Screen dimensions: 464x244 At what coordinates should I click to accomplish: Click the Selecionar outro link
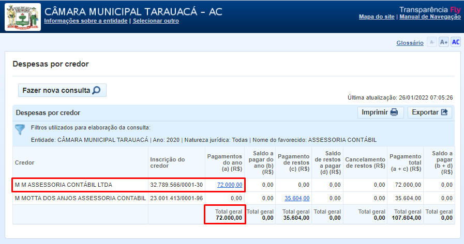point(156,21)
